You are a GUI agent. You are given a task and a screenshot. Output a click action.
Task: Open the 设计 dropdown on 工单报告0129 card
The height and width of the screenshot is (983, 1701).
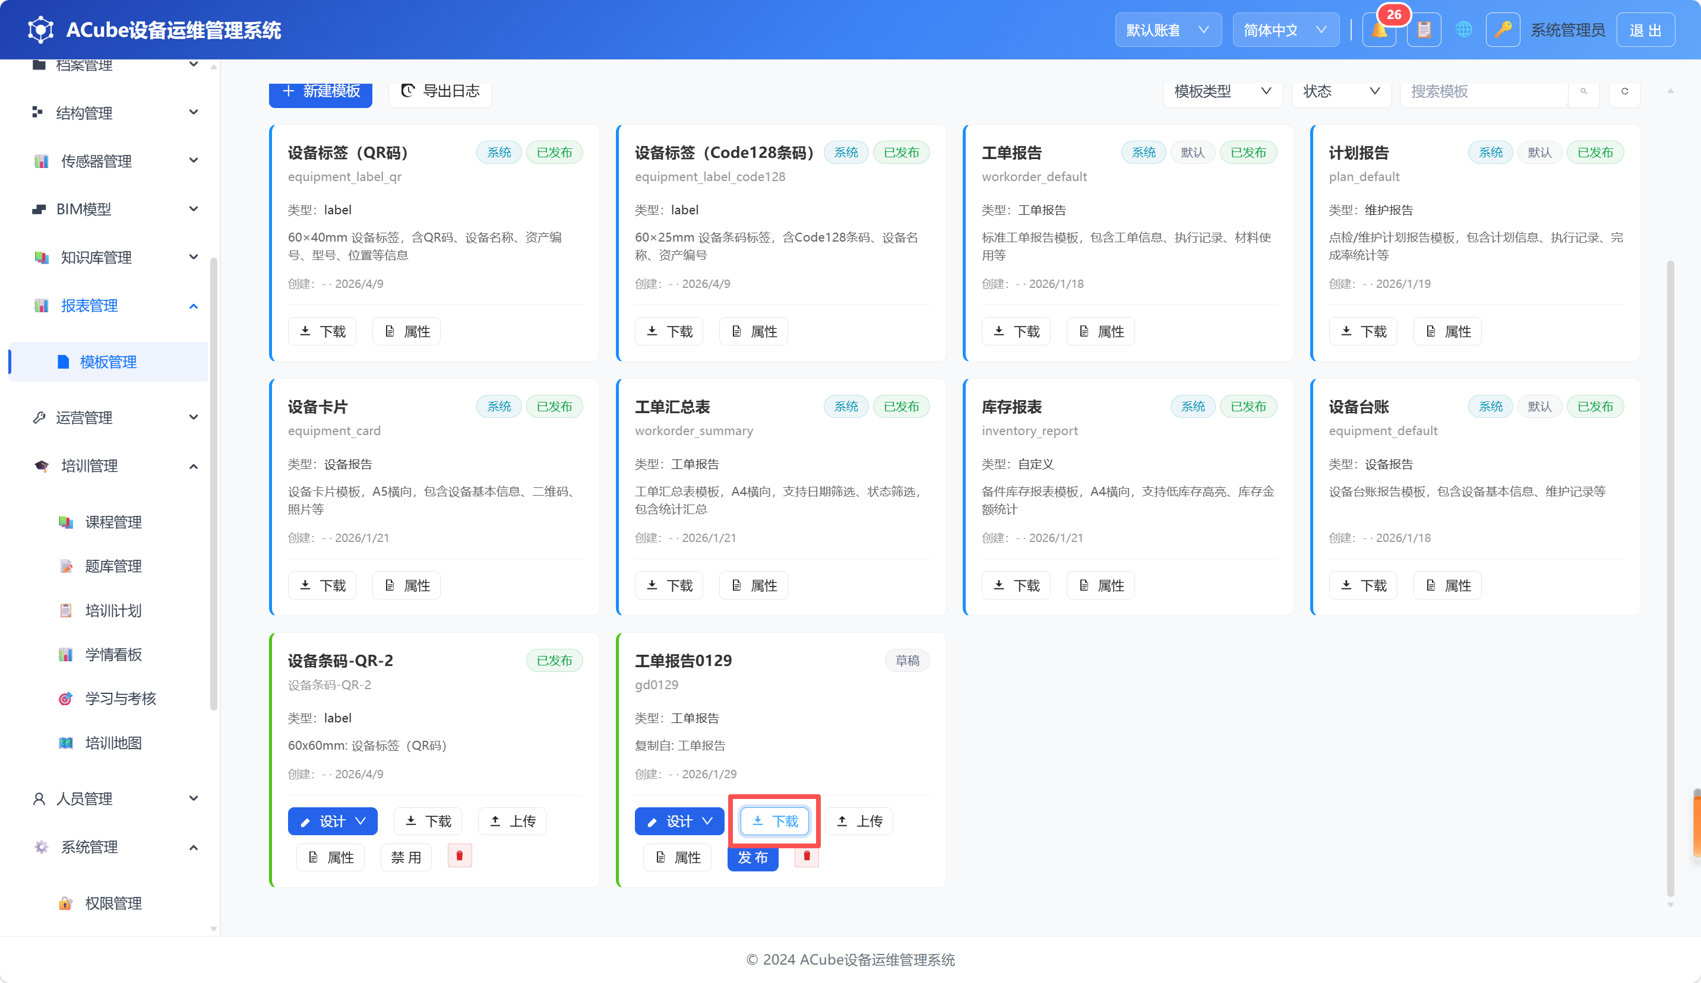point(679,820)
